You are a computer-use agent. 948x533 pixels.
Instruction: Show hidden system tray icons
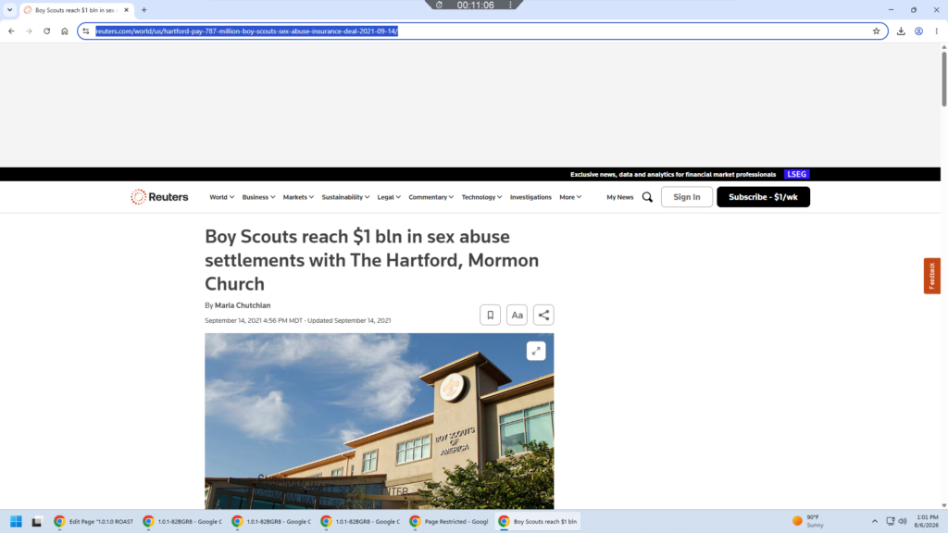click(874, 521)
